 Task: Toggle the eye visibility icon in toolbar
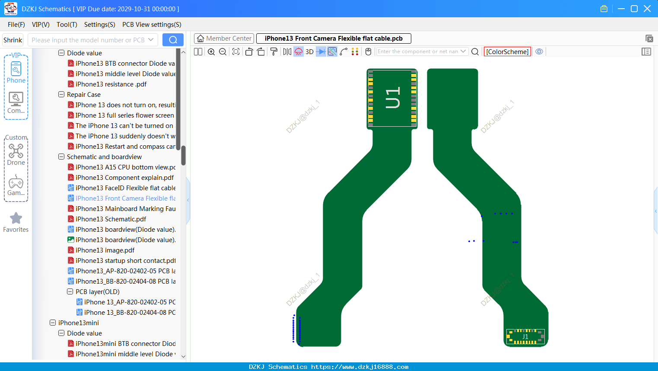(539, 51)
